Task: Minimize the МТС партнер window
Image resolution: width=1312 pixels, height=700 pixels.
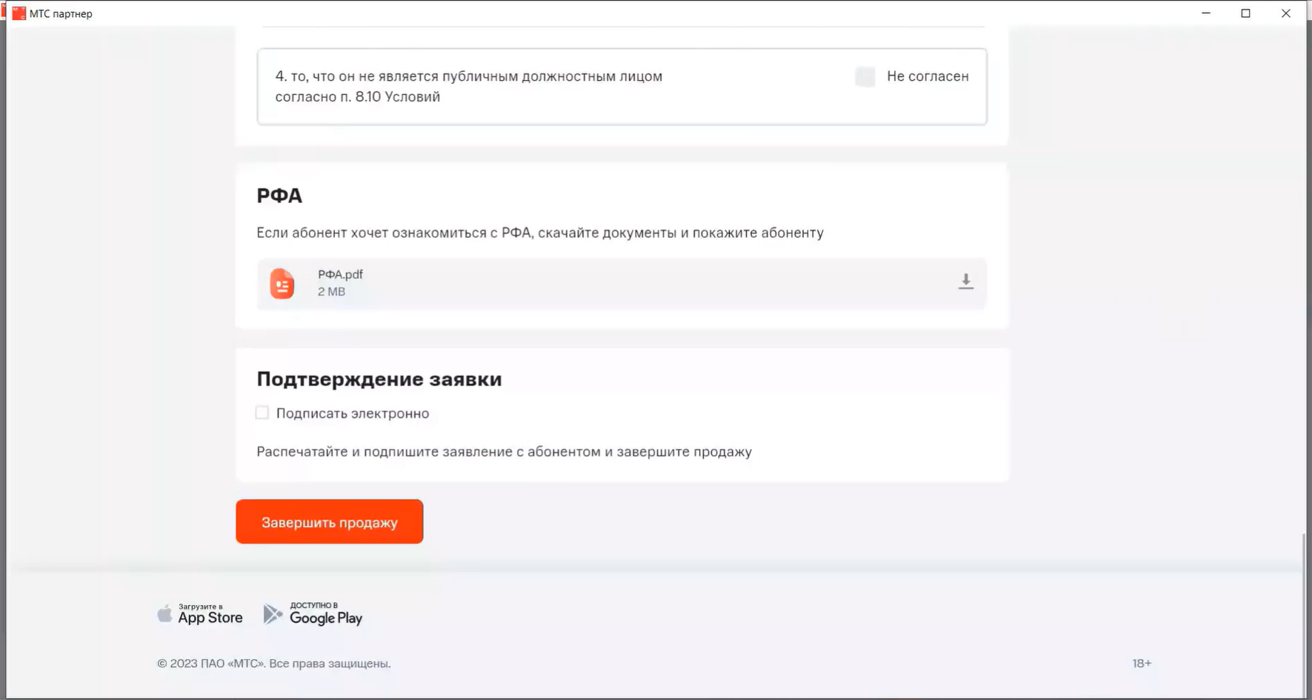Action: point(1206,13)
